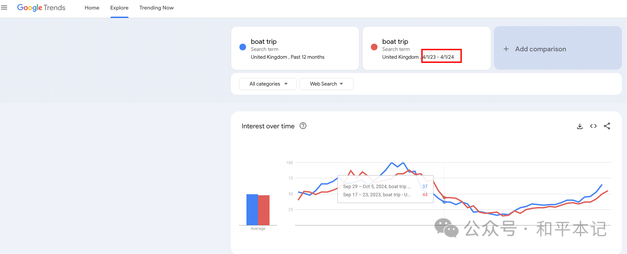Go to the Home tab
The width and height of the screenshot is (627, 254).
coord(92,8)
